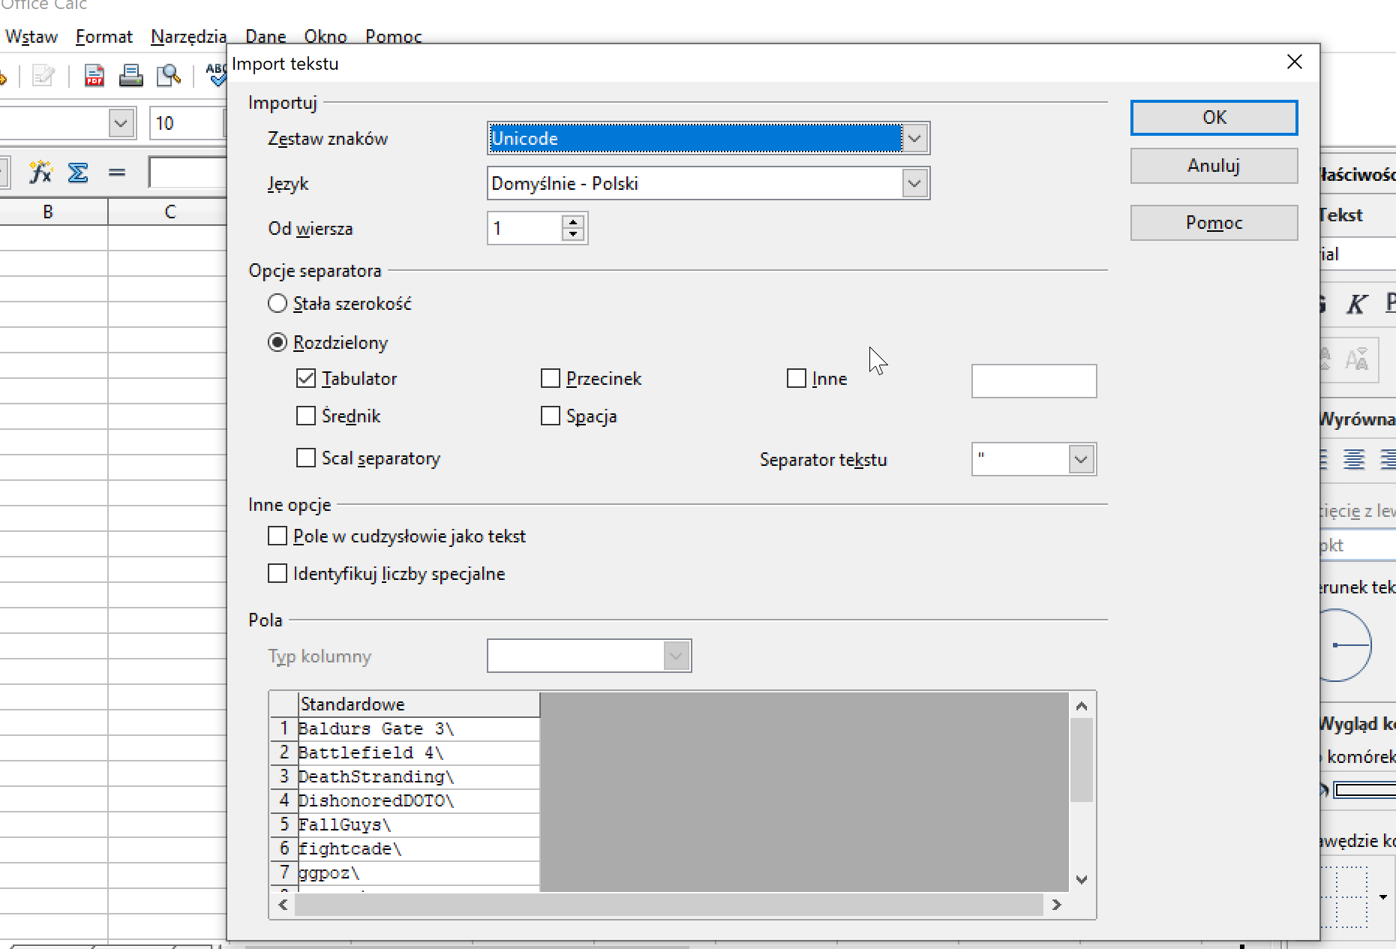Check the Średnik separator checkbox
The image size is (1396, 949).
click(306, 416)
